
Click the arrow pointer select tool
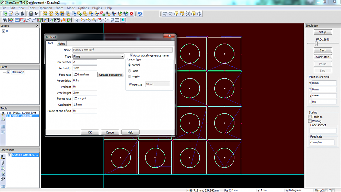tap(77, 20)
